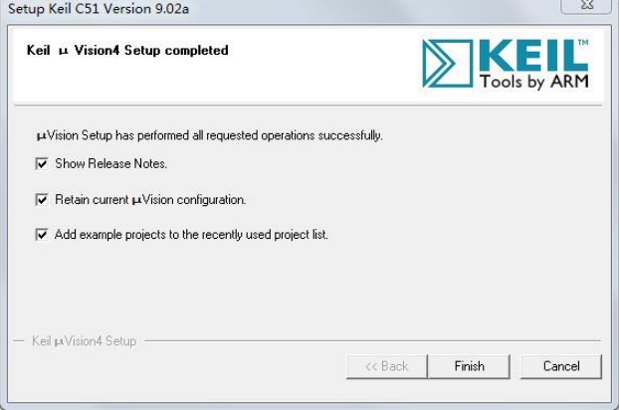Click the Cancel button
This screenshot has width=619, height=410.
click(560, 366)
